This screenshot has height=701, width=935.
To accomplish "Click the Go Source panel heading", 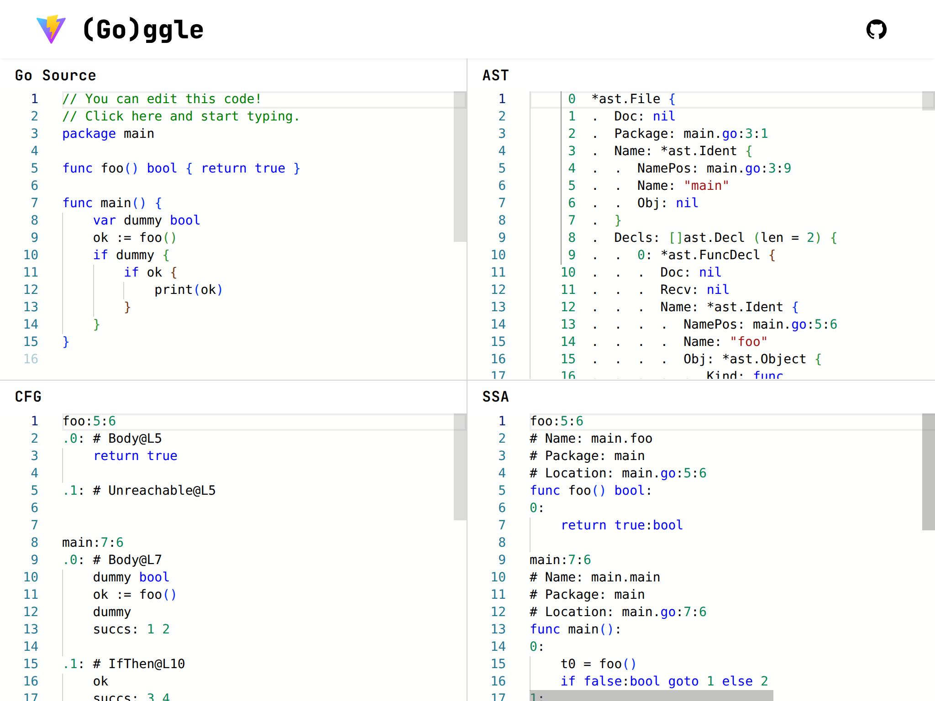I will 55,75.
